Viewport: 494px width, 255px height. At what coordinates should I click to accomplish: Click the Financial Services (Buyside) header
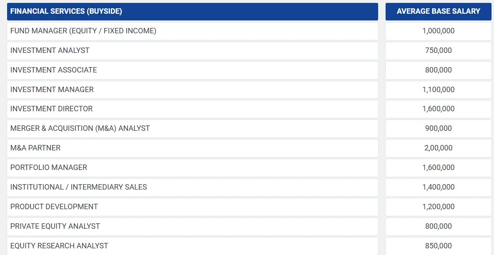tap(66, 12)
